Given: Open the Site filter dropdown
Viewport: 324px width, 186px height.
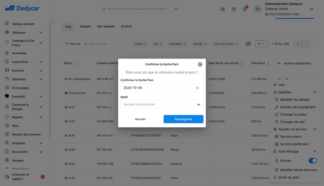Looking at the screenshot, I should [x=158, y=44].
